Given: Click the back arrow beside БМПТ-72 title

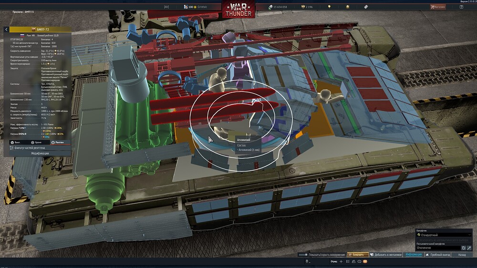Looking at the screenshot, I should [6, 30].
